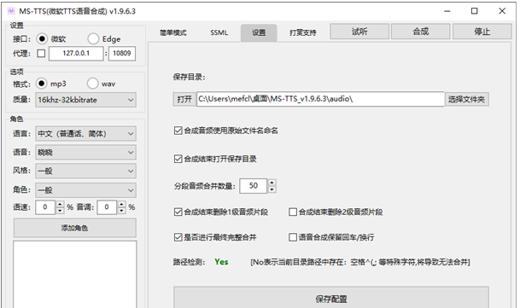Maximize the MS-TTS window

(475, 11)
